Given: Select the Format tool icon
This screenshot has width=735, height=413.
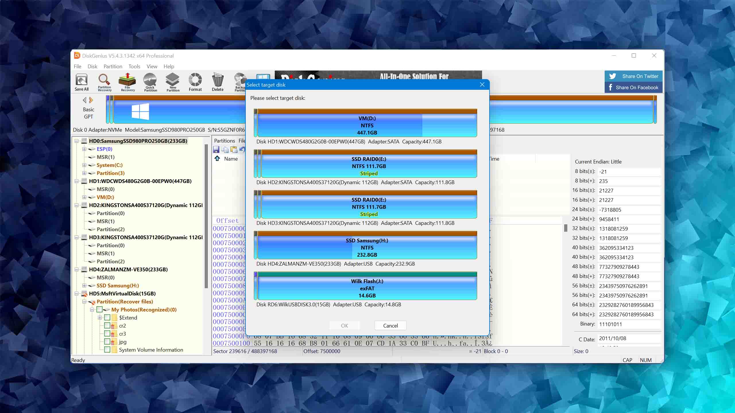Looking at the screenshot, I should pyautogui.click(x=195, y=82).
